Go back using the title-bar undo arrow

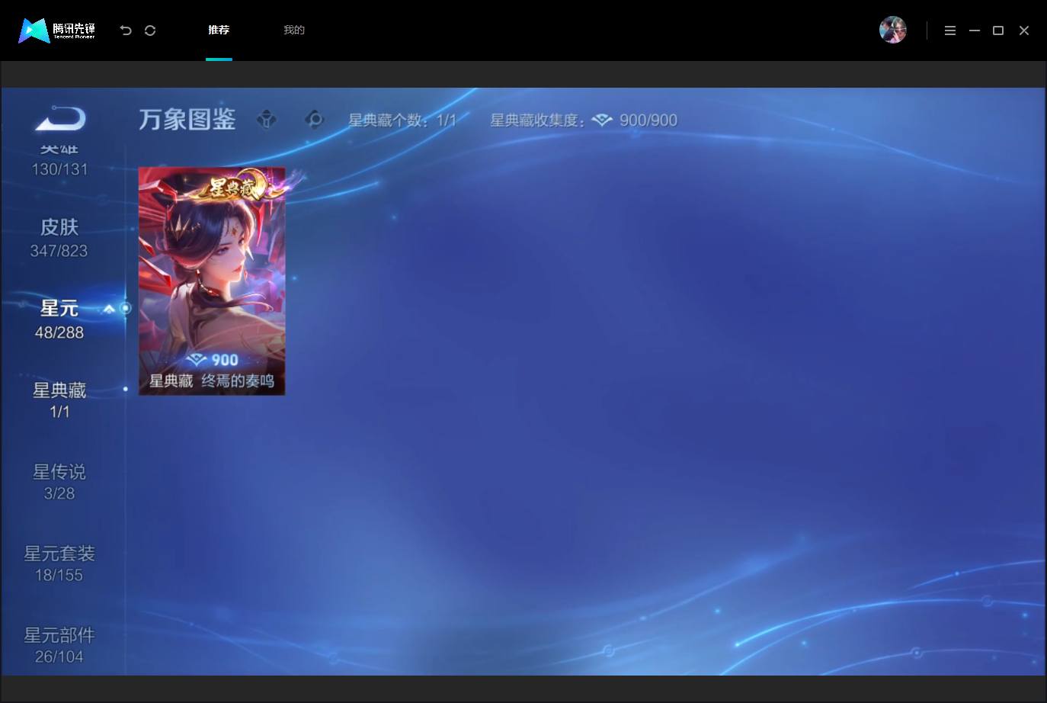click(126, 30)
